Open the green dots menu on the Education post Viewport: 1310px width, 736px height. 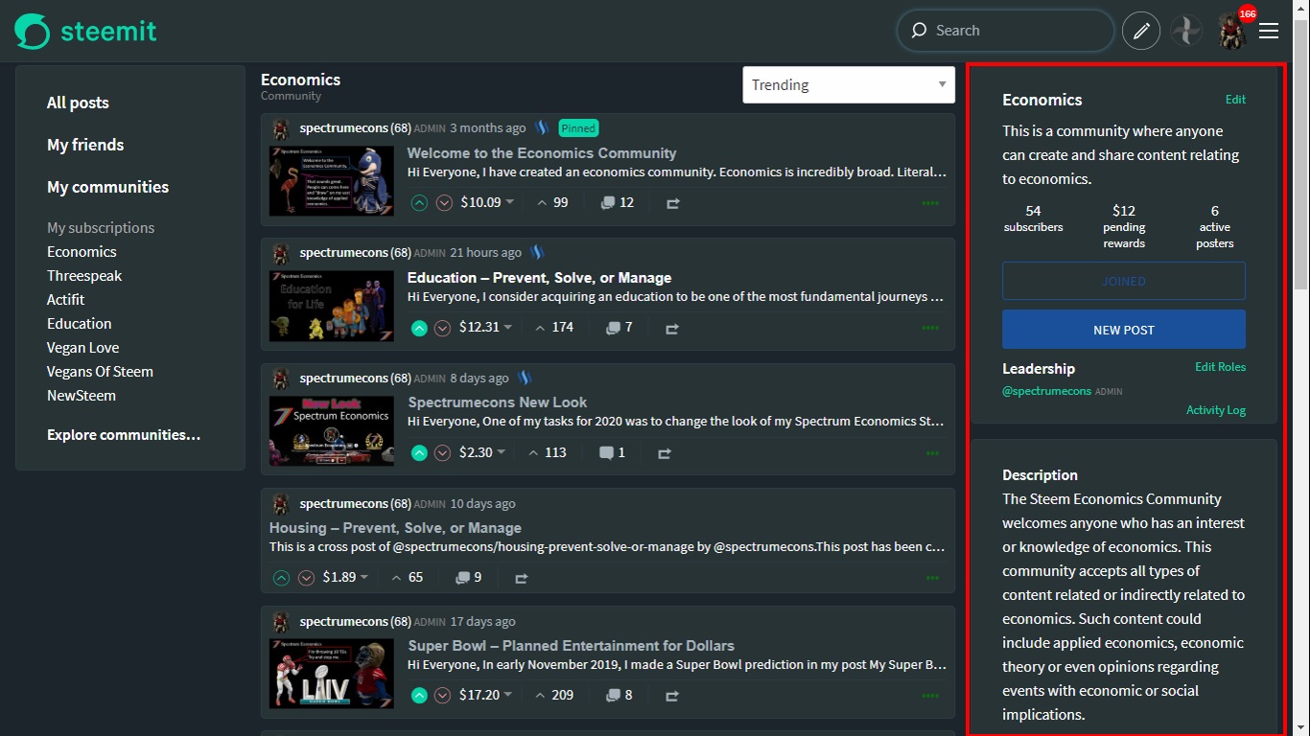[930, 328]
